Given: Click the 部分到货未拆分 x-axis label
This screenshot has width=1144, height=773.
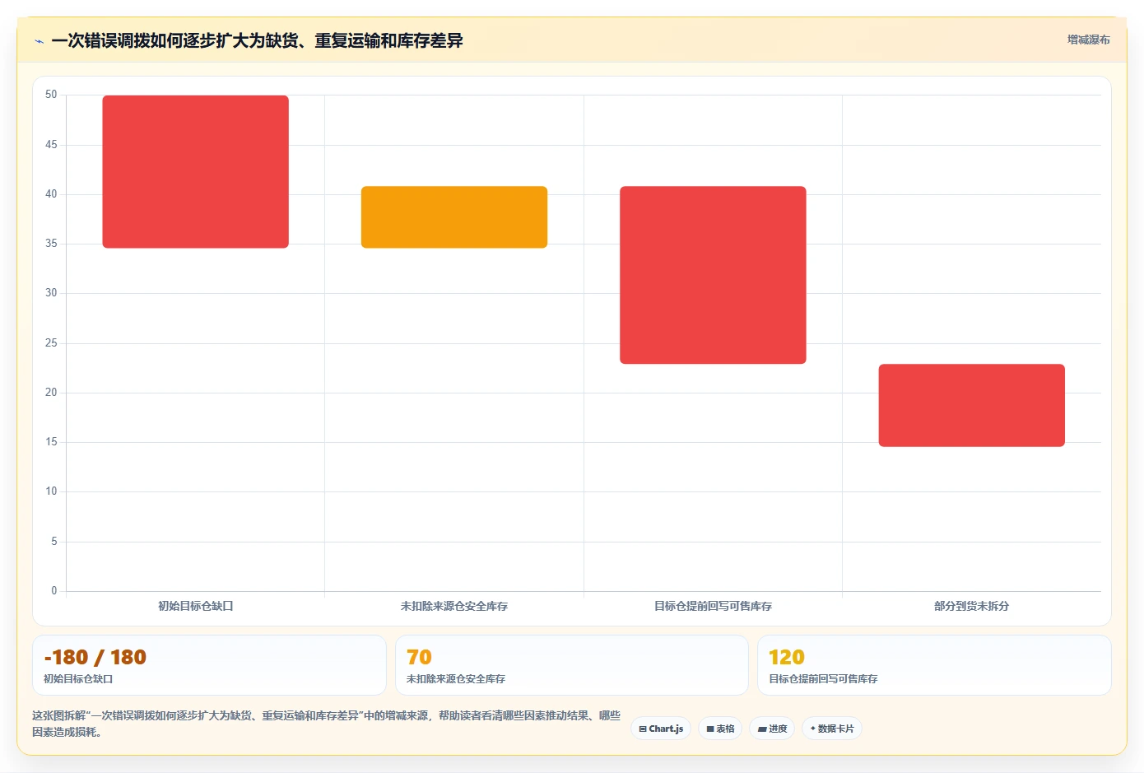Looking at the screenshot, I should (x=972, y=606).
